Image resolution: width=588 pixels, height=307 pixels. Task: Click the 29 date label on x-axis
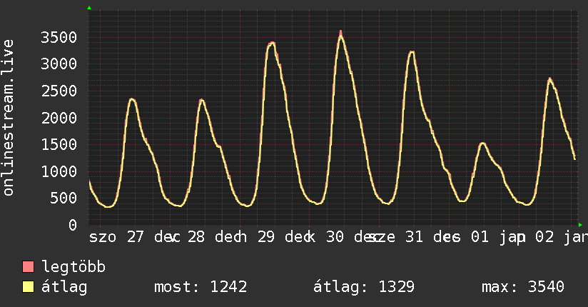pyautogui.click(x=266, y=237)
